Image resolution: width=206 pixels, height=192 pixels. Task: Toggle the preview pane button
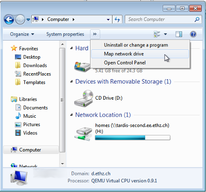pos(179,34)
